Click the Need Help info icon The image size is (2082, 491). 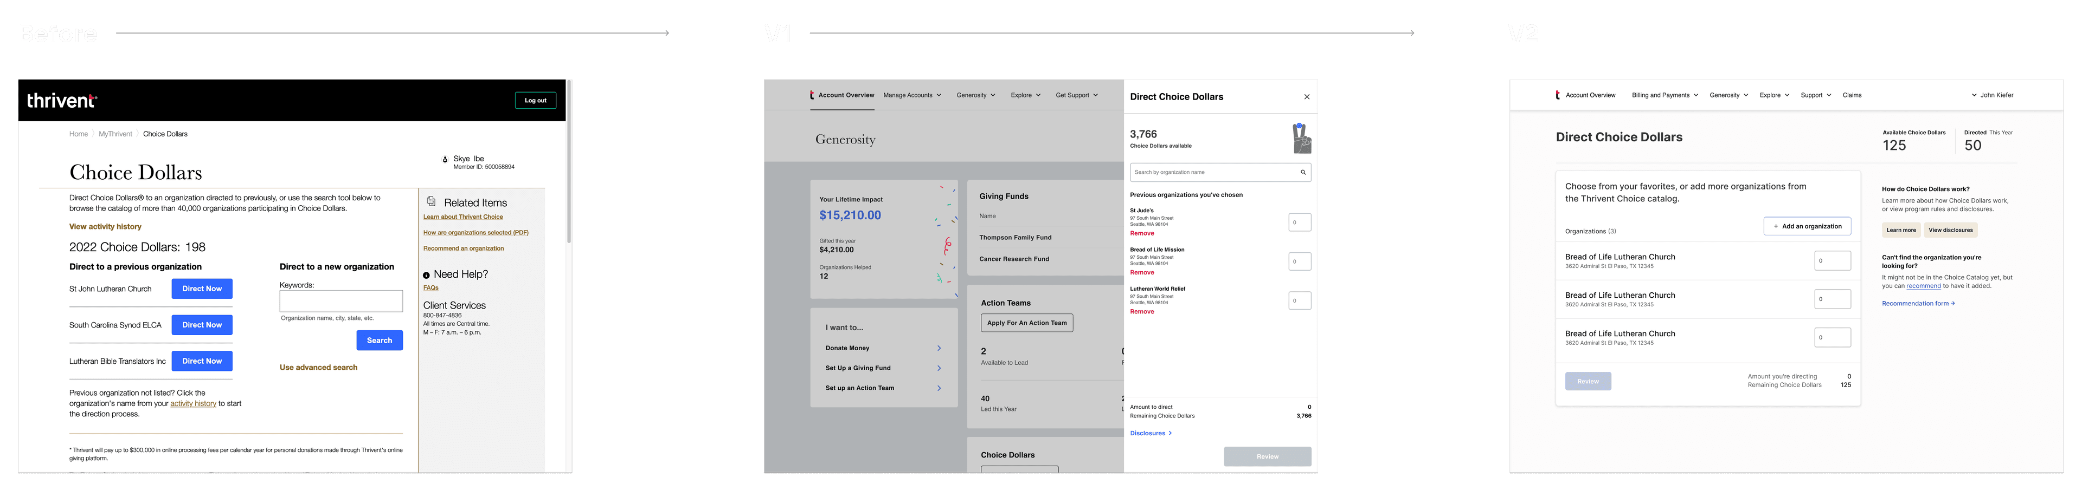(427, 276)
